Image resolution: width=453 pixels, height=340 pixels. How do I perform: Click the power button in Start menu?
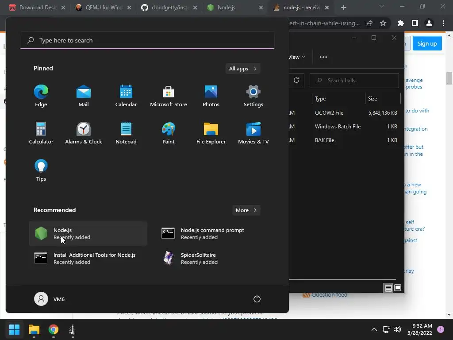[x=257, y=299]
